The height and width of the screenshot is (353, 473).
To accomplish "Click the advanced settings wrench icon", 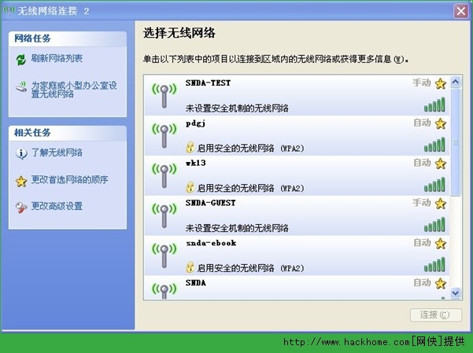I will click(x=21, y=207).
